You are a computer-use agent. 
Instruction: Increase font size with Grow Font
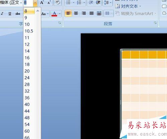click(42, 2)
